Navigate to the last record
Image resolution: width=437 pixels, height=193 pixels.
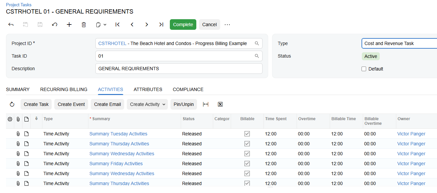pyautogui.click(x=161, y=24)
